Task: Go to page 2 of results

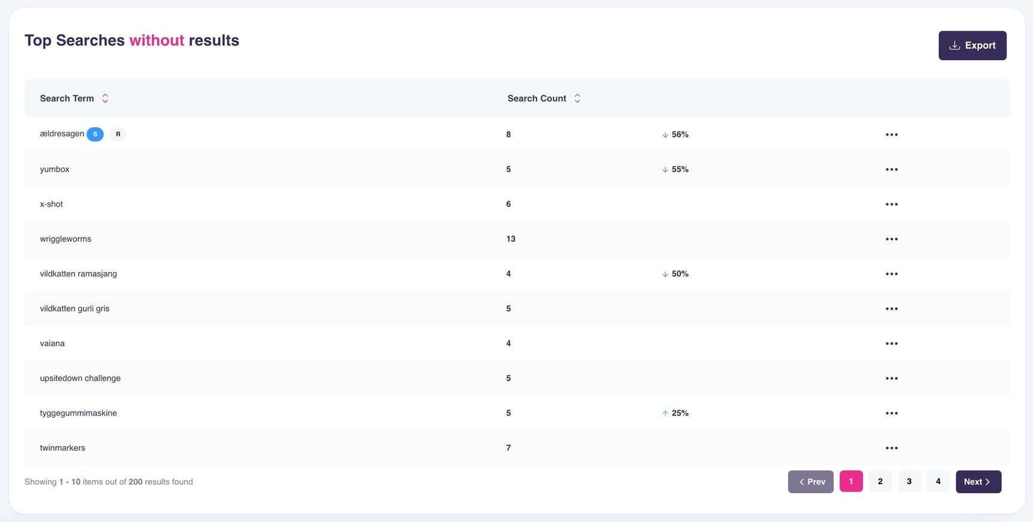Action: point(880,481)
